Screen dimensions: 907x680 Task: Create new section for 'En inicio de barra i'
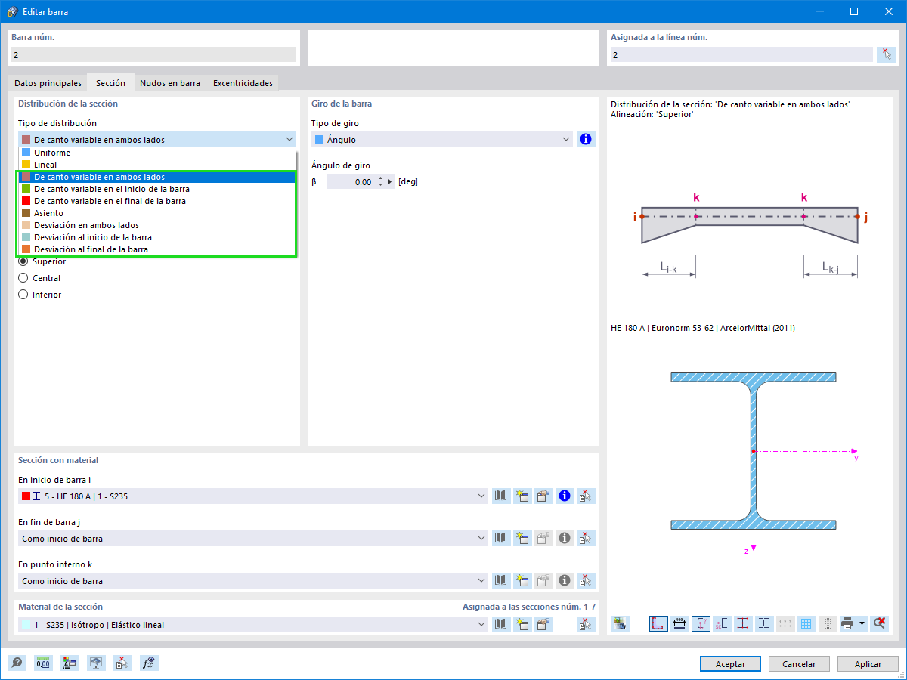click(x=522, y=496)
